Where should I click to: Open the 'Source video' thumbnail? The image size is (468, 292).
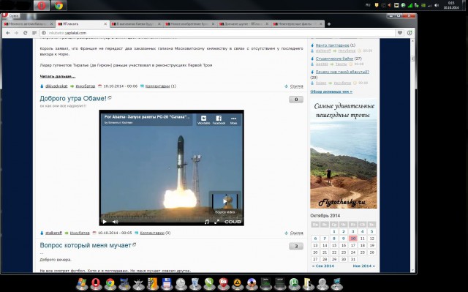tap(224, 203)
